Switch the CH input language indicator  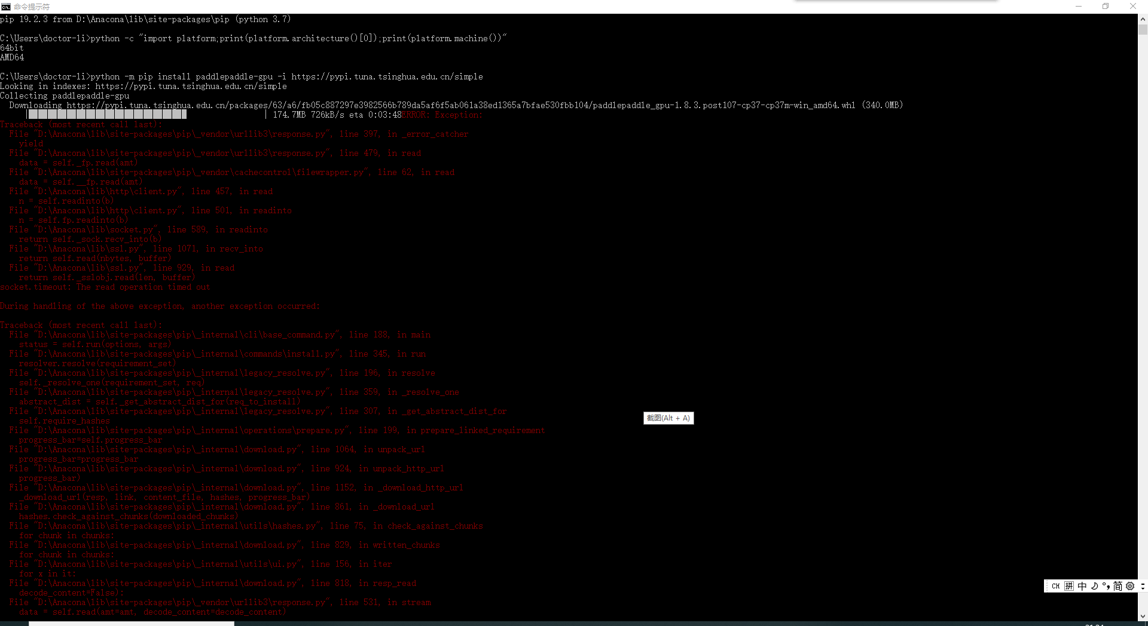[1055, 586]
